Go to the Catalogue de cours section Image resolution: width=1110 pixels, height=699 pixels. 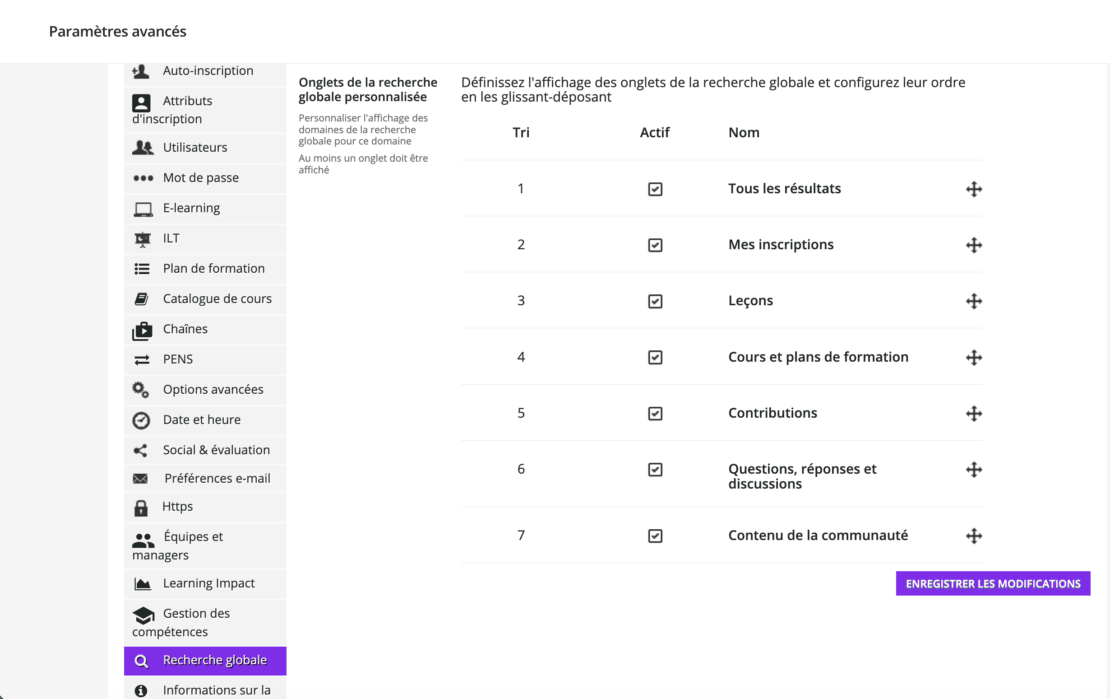click(x=217, y=299)
